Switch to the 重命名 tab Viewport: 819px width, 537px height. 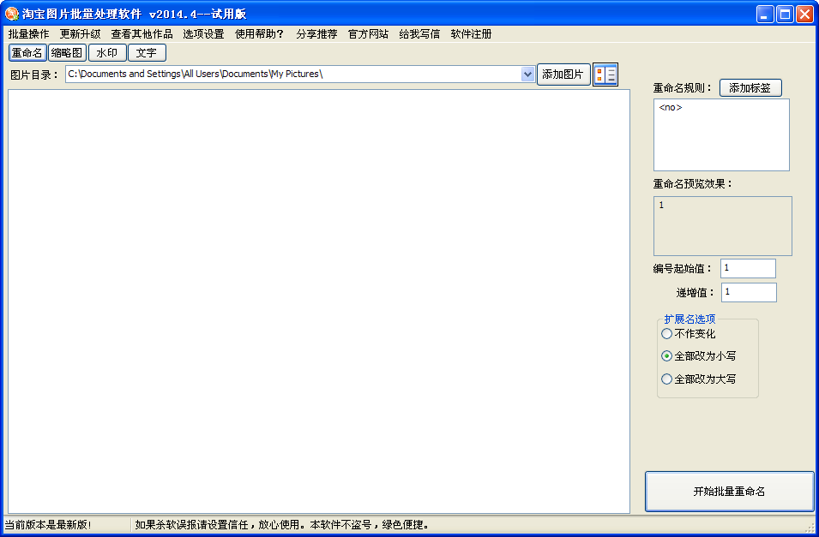tap(27, 53)
